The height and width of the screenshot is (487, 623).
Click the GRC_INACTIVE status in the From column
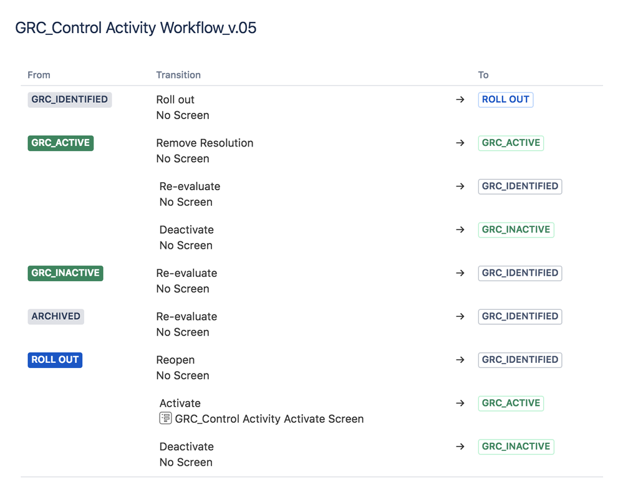pos(65,273)
